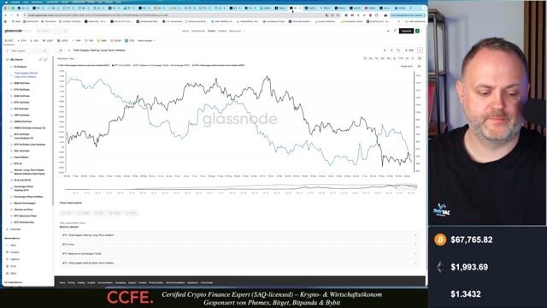
Task: Open the Resolution 1 Day selector
Action: click(x=67, y=59)
